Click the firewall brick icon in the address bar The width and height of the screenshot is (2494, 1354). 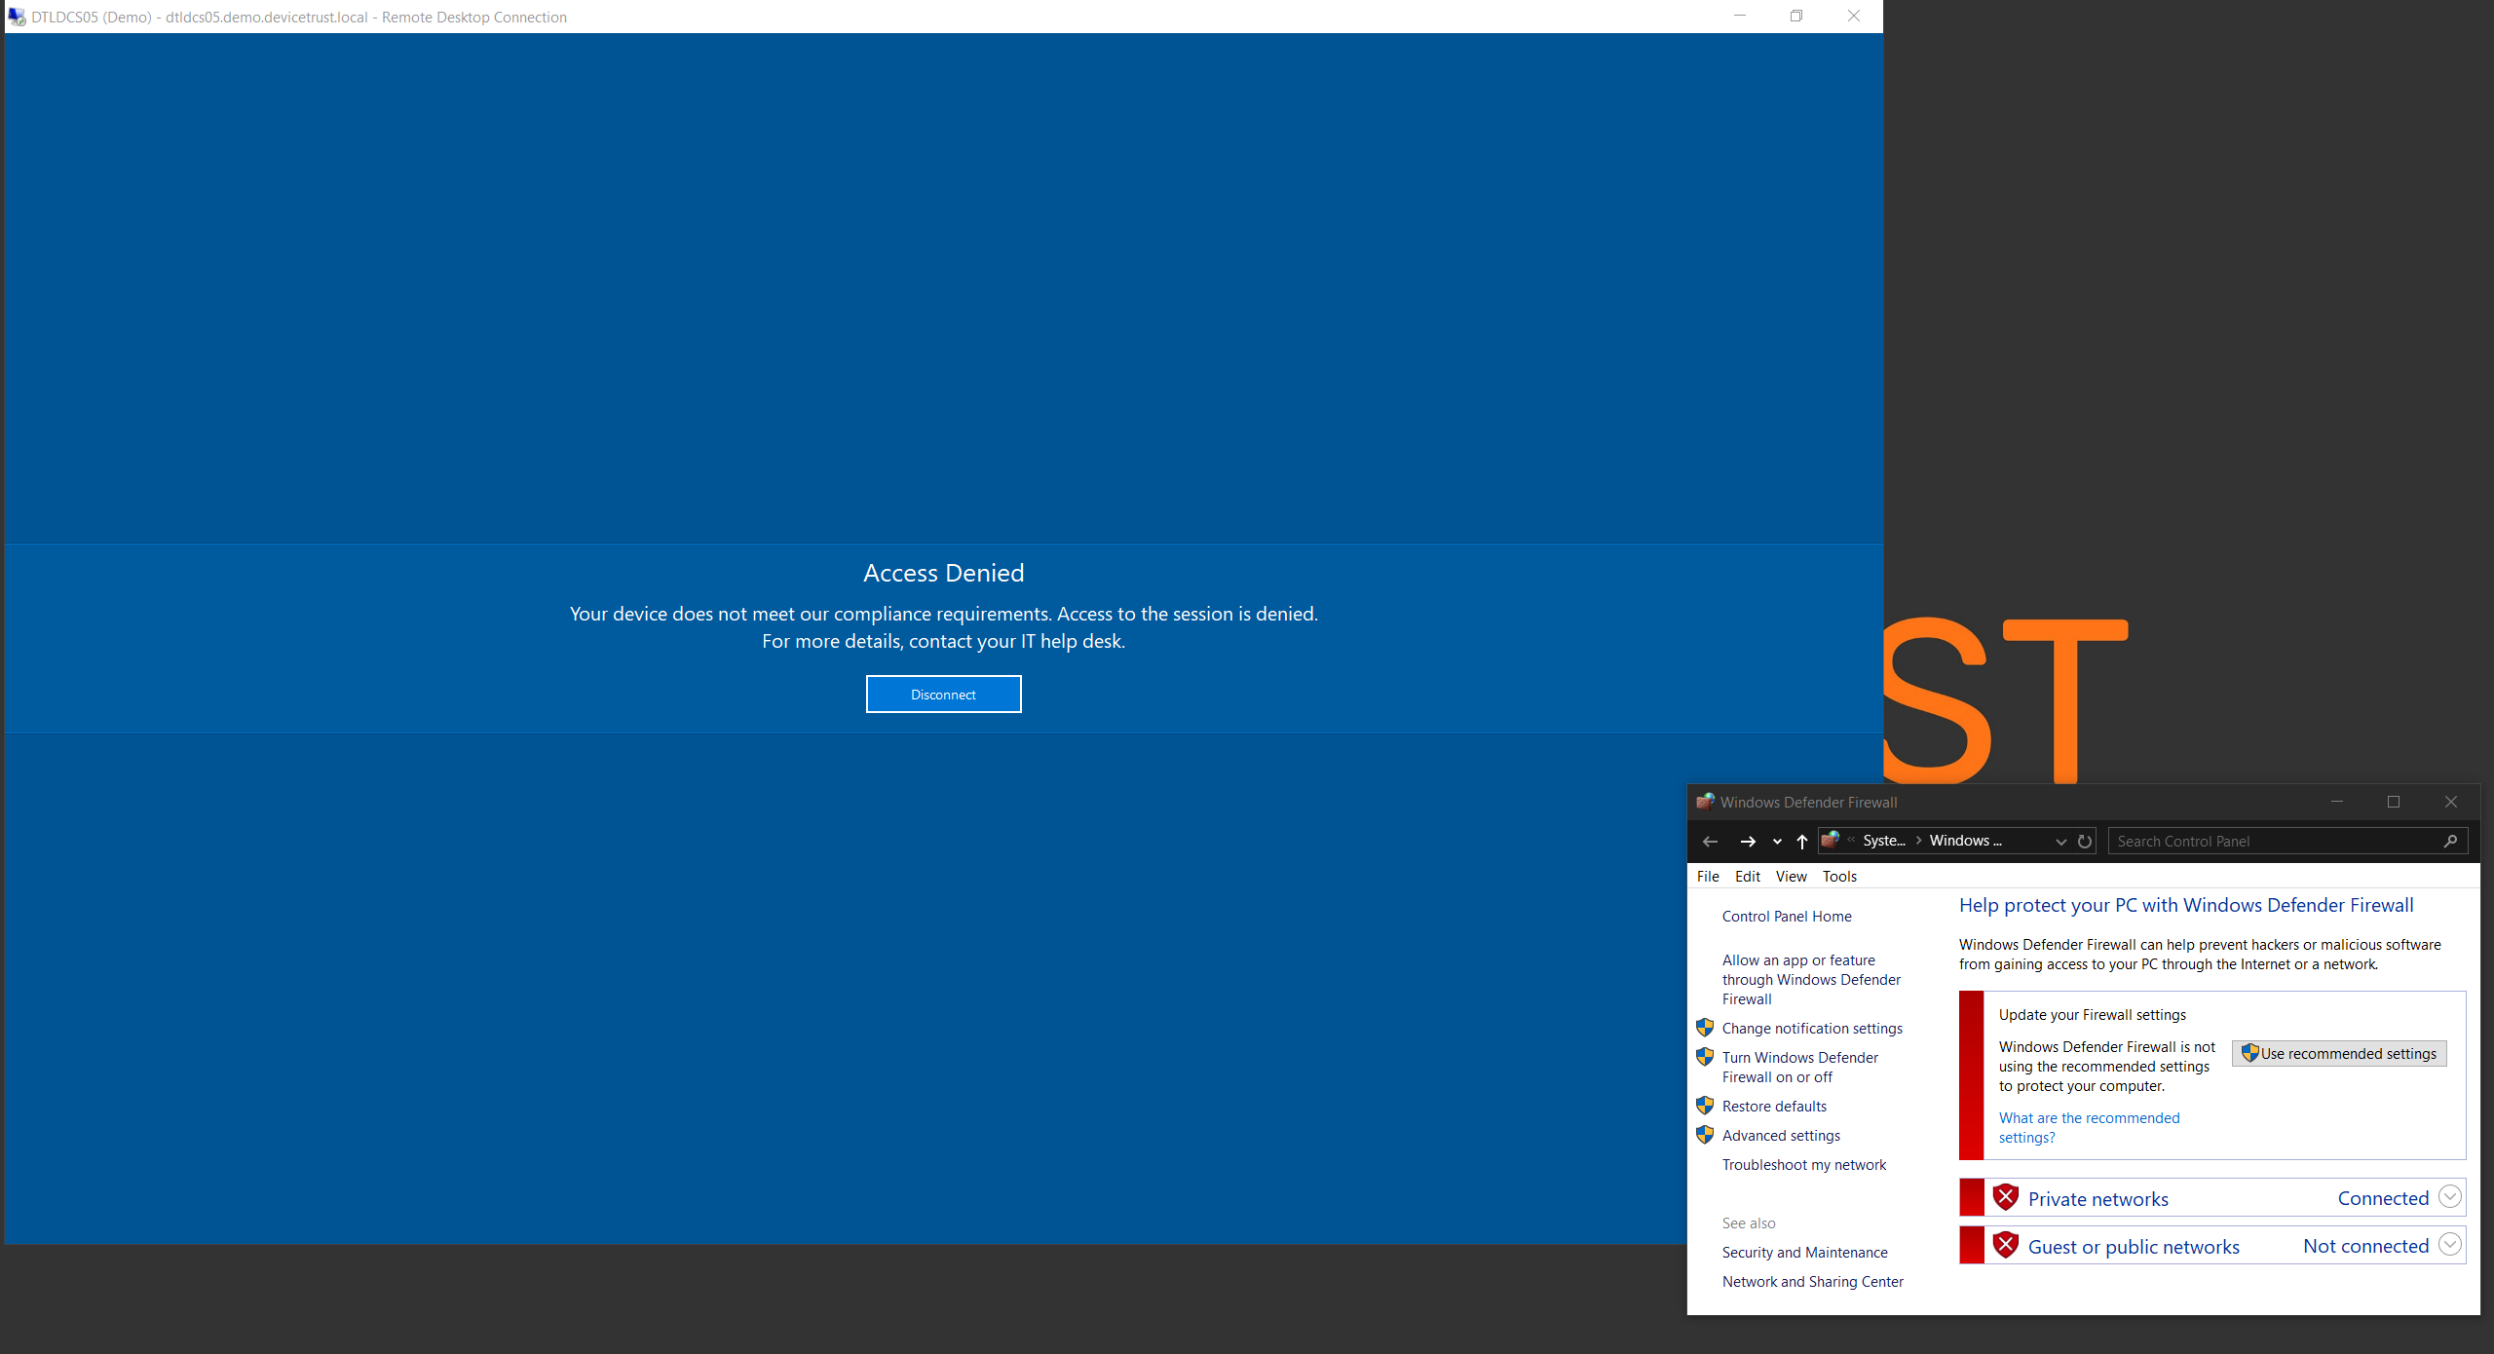(x=1831, y=840)
